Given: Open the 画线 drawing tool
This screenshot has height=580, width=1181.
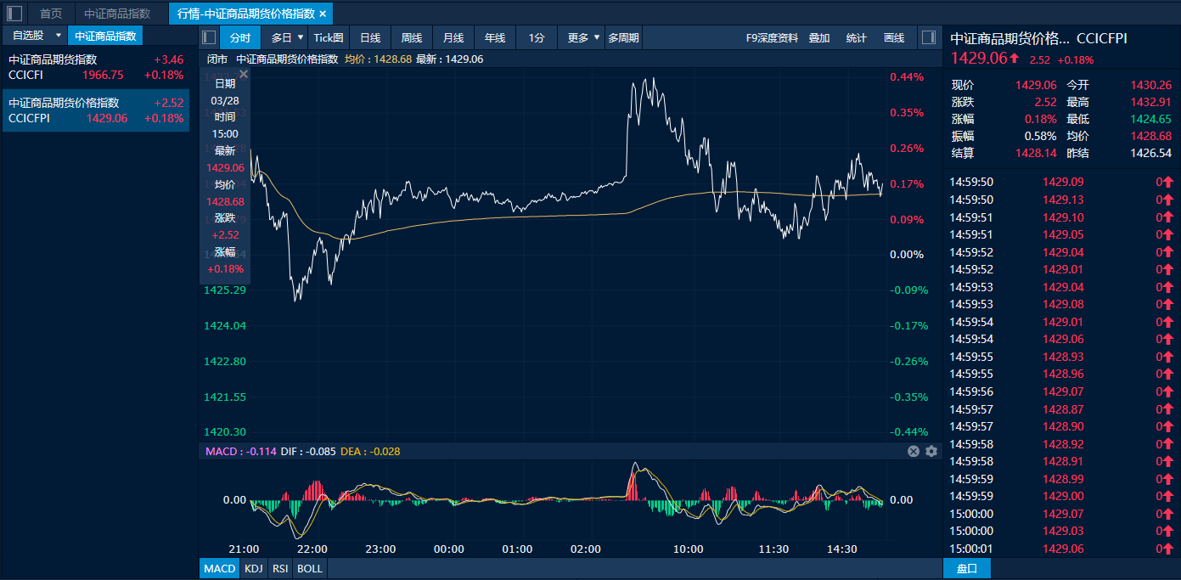Looking at the screenshot, I should pos(894,37).
